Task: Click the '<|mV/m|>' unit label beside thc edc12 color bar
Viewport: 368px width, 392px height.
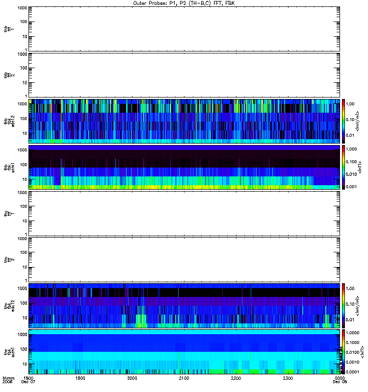Action: tap(358, 305)
